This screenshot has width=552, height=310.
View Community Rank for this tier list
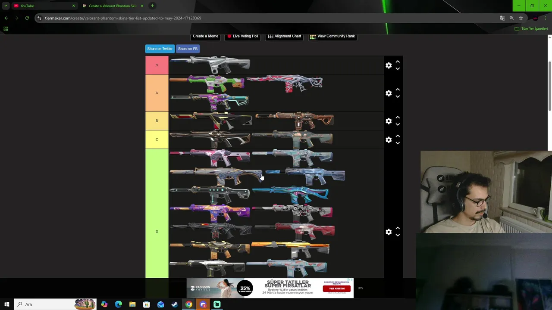(x=332, y=36)
